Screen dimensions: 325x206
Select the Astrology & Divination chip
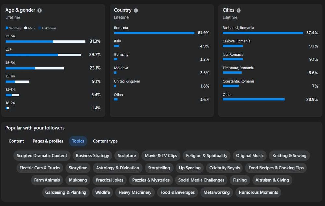pyautogui.click(x=118, y=168)
